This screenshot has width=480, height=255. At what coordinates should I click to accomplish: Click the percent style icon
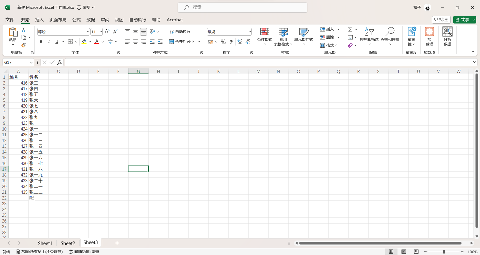pos(223,42)
